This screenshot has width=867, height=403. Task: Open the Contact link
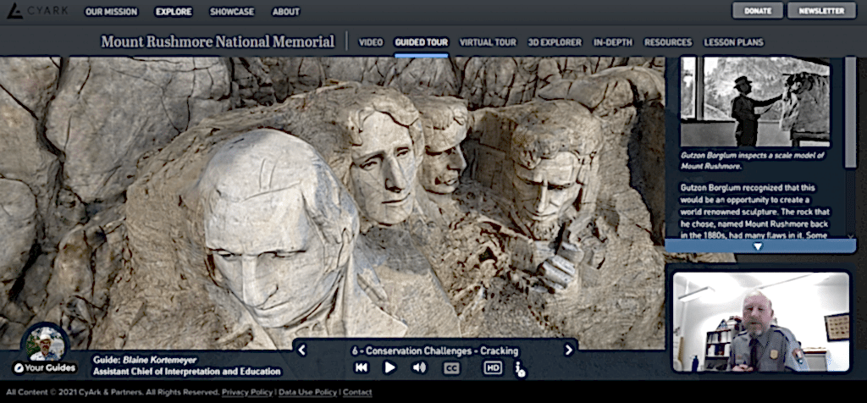coord(357,393)
